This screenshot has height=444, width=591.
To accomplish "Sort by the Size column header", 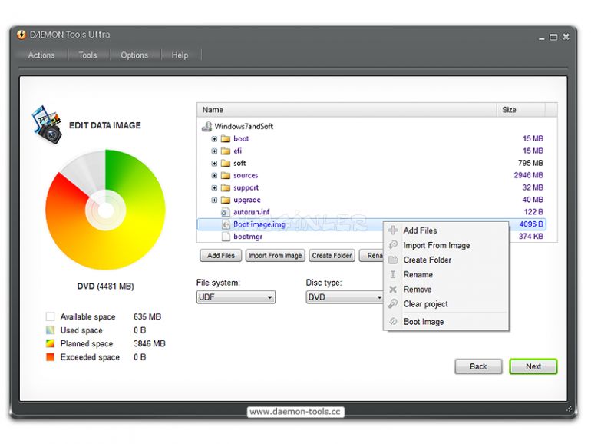I will coord(521,110).
